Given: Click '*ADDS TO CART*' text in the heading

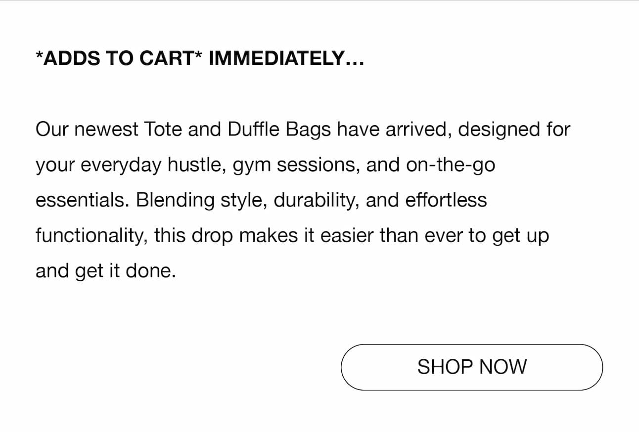Looking at the screenshot, I should tap(119, 59).
